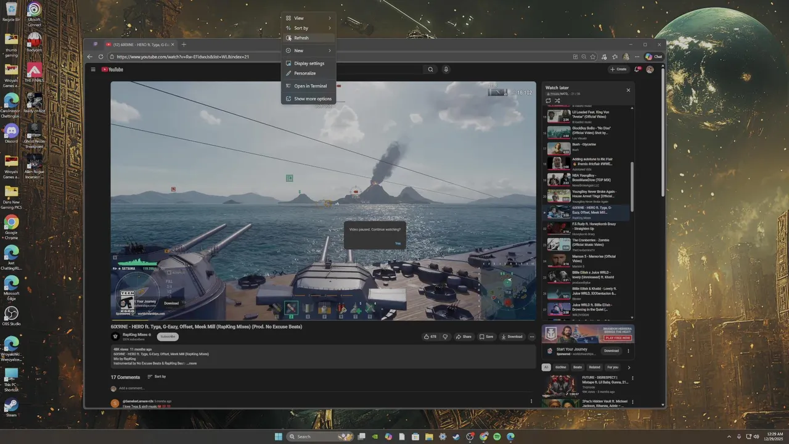Click the sponsored ad Download button
Viewport: 789px width, 444px height.
[611, 350]
